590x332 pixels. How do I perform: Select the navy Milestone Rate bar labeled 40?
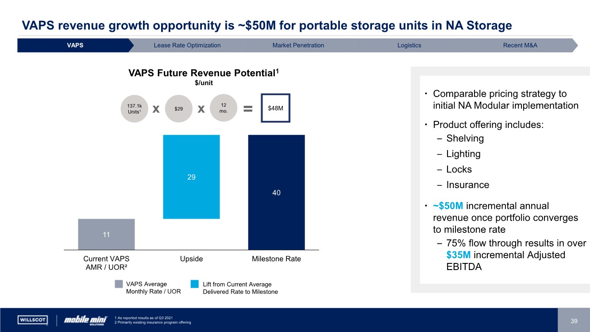(276, 192)
